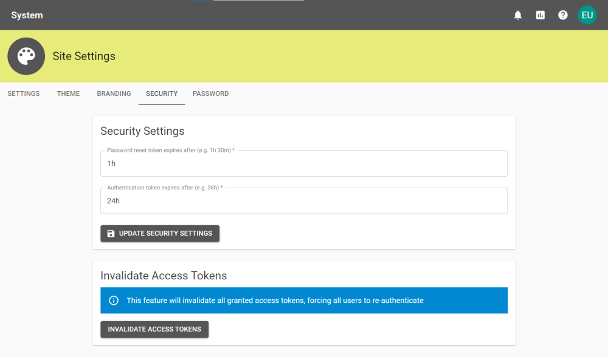The image size is (608, 357).
Task: Click the System title in header
Action: pos(27,15)
